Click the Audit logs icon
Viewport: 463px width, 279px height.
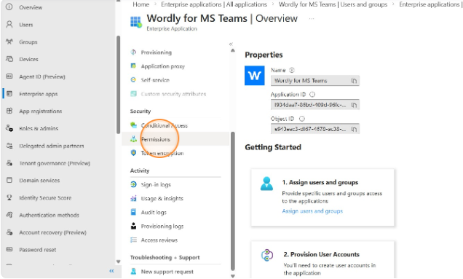pos(133,212)
